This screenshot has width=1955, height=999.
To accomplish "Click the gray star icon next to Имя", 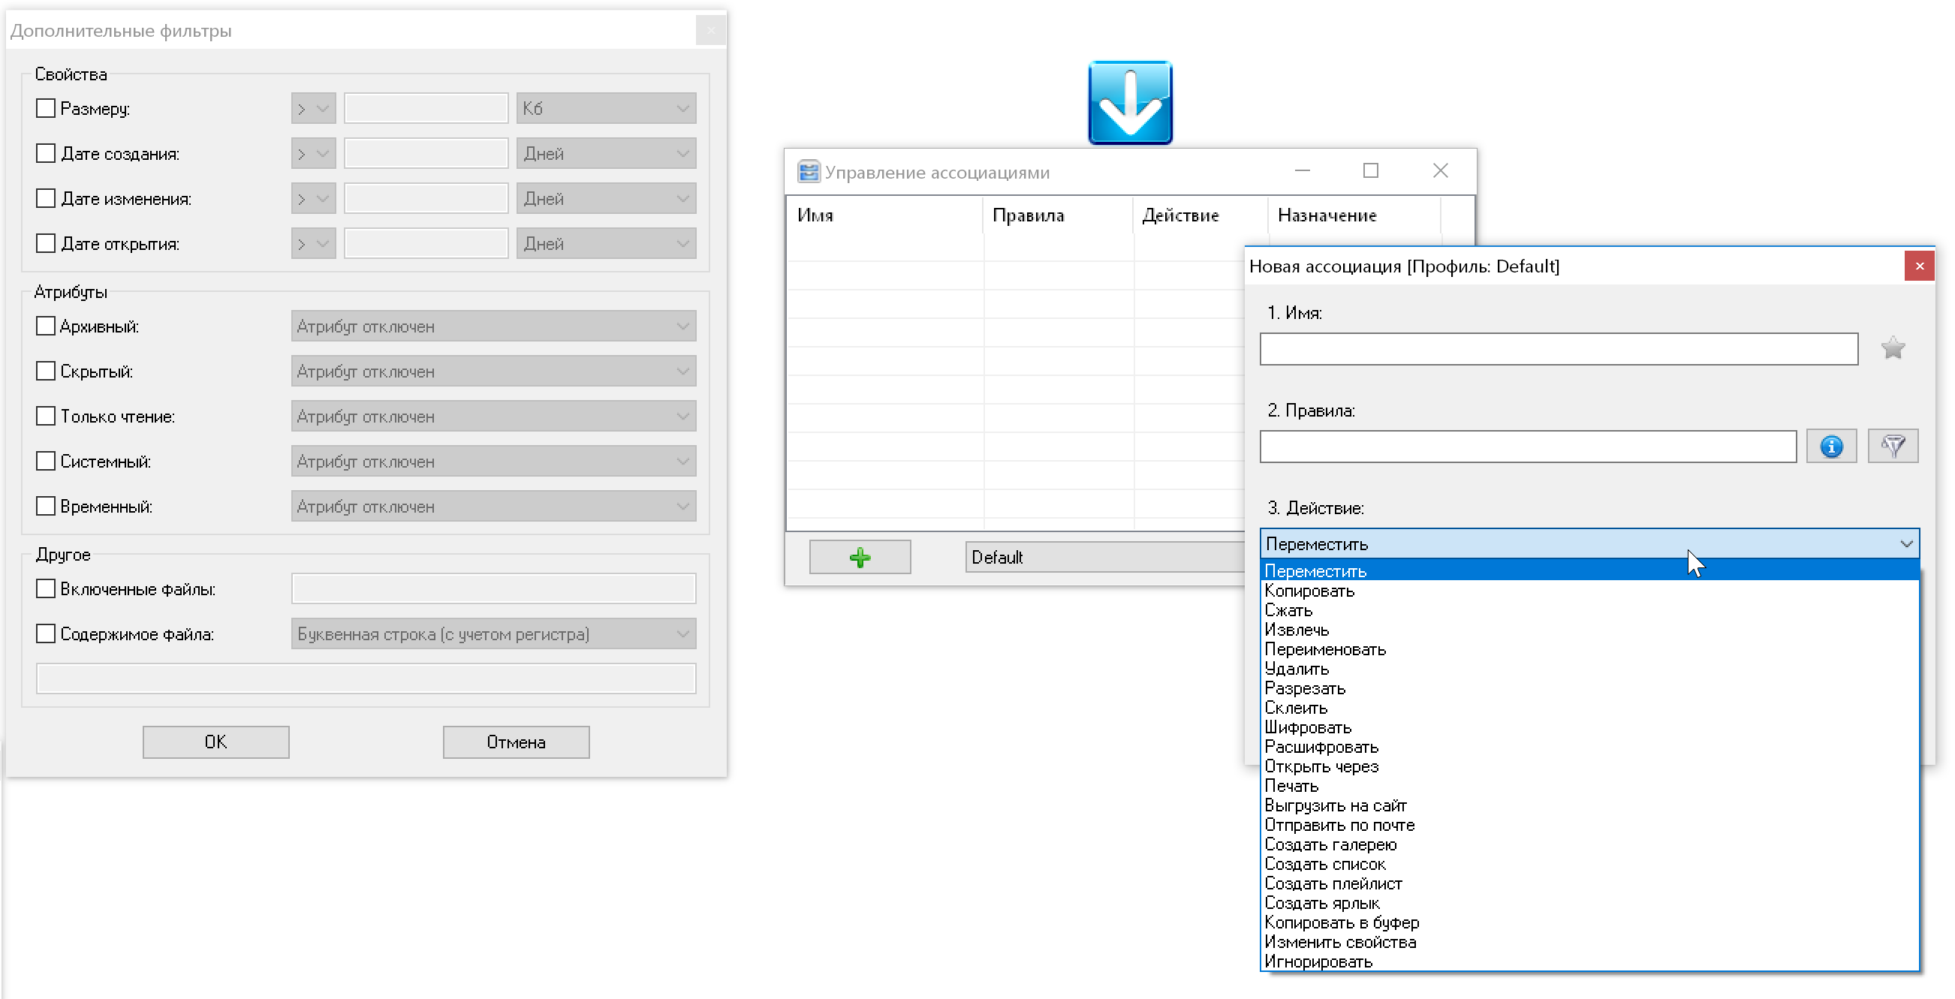I will 1892,348.
